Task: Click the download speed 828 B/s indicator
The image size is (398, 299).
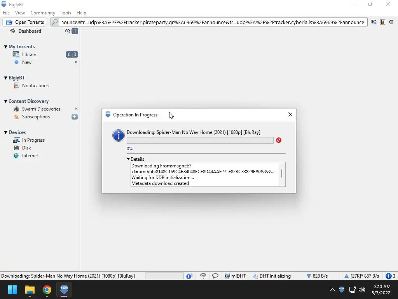Action: (317, 276)
